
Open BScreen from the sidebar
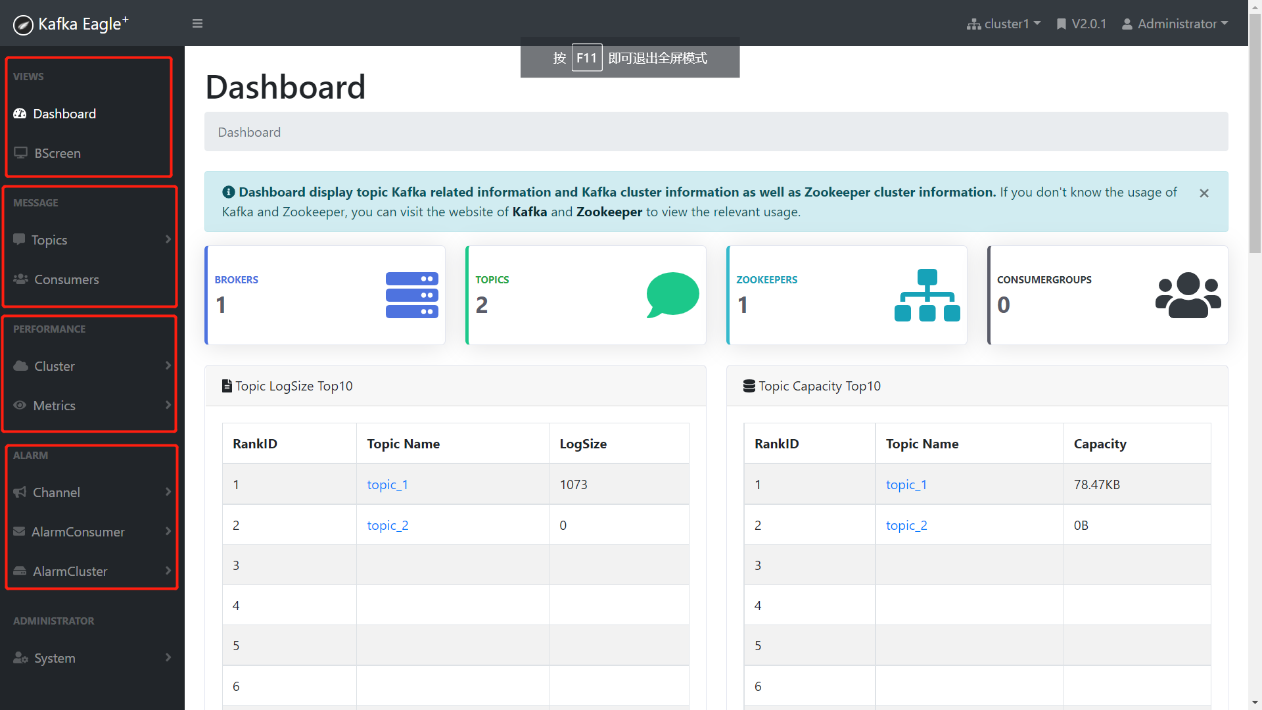[x=57, y=153]
